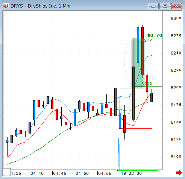Close the DryShips chart window
This screenshot has width=185, height=179.
176,6
